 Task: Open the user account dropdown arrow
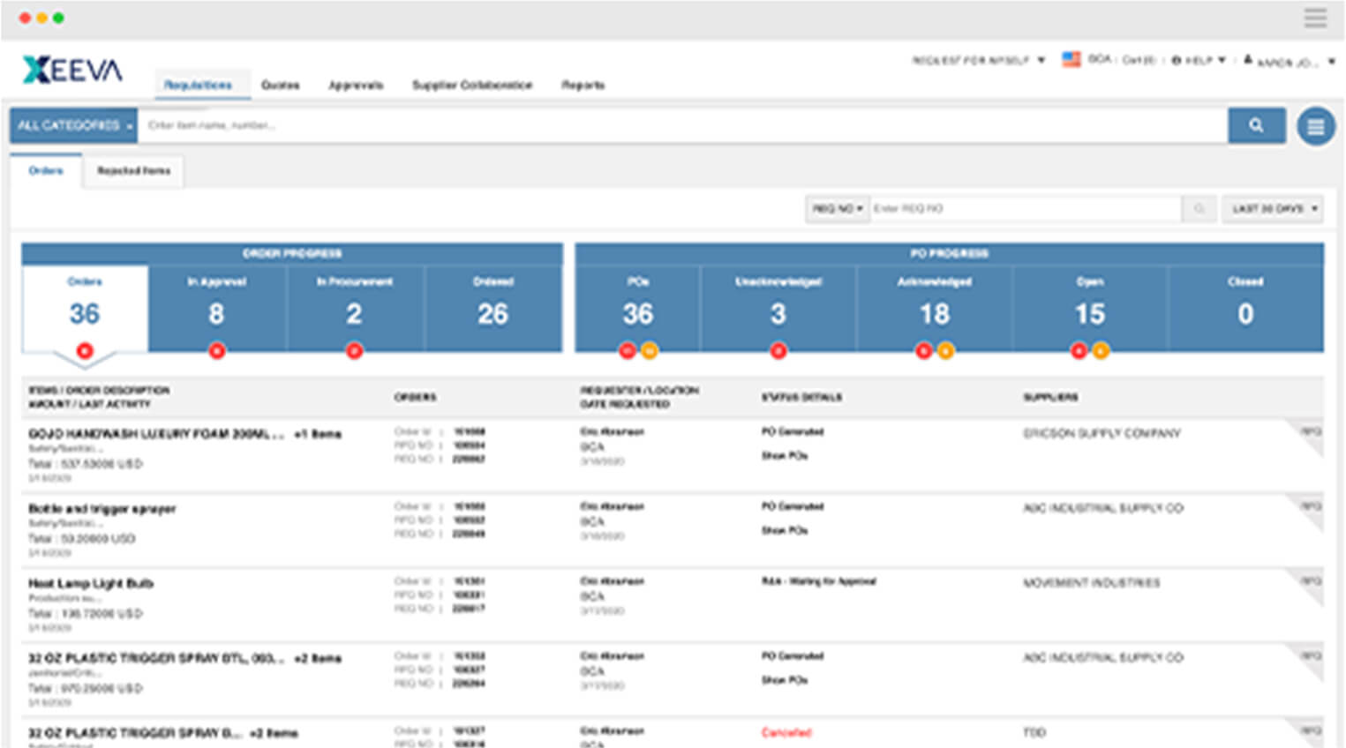(x=1331, y=62)
